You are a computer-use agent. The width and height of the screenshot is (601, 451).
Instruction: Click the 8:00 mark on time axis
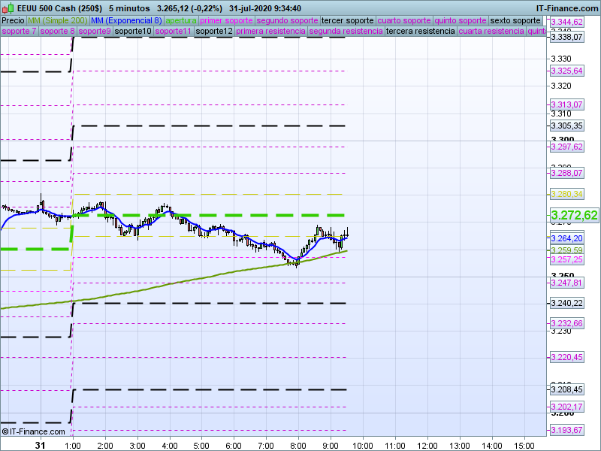click(x=298, y=445)
